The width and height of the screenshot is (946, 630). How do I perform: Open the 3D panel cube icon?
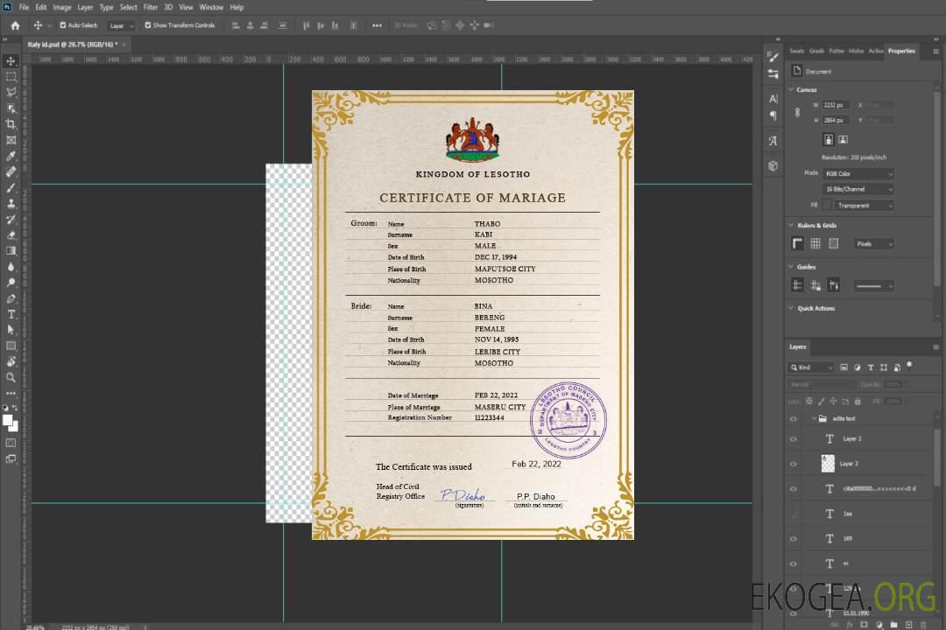pyautogui.click(x=773, y=165)
